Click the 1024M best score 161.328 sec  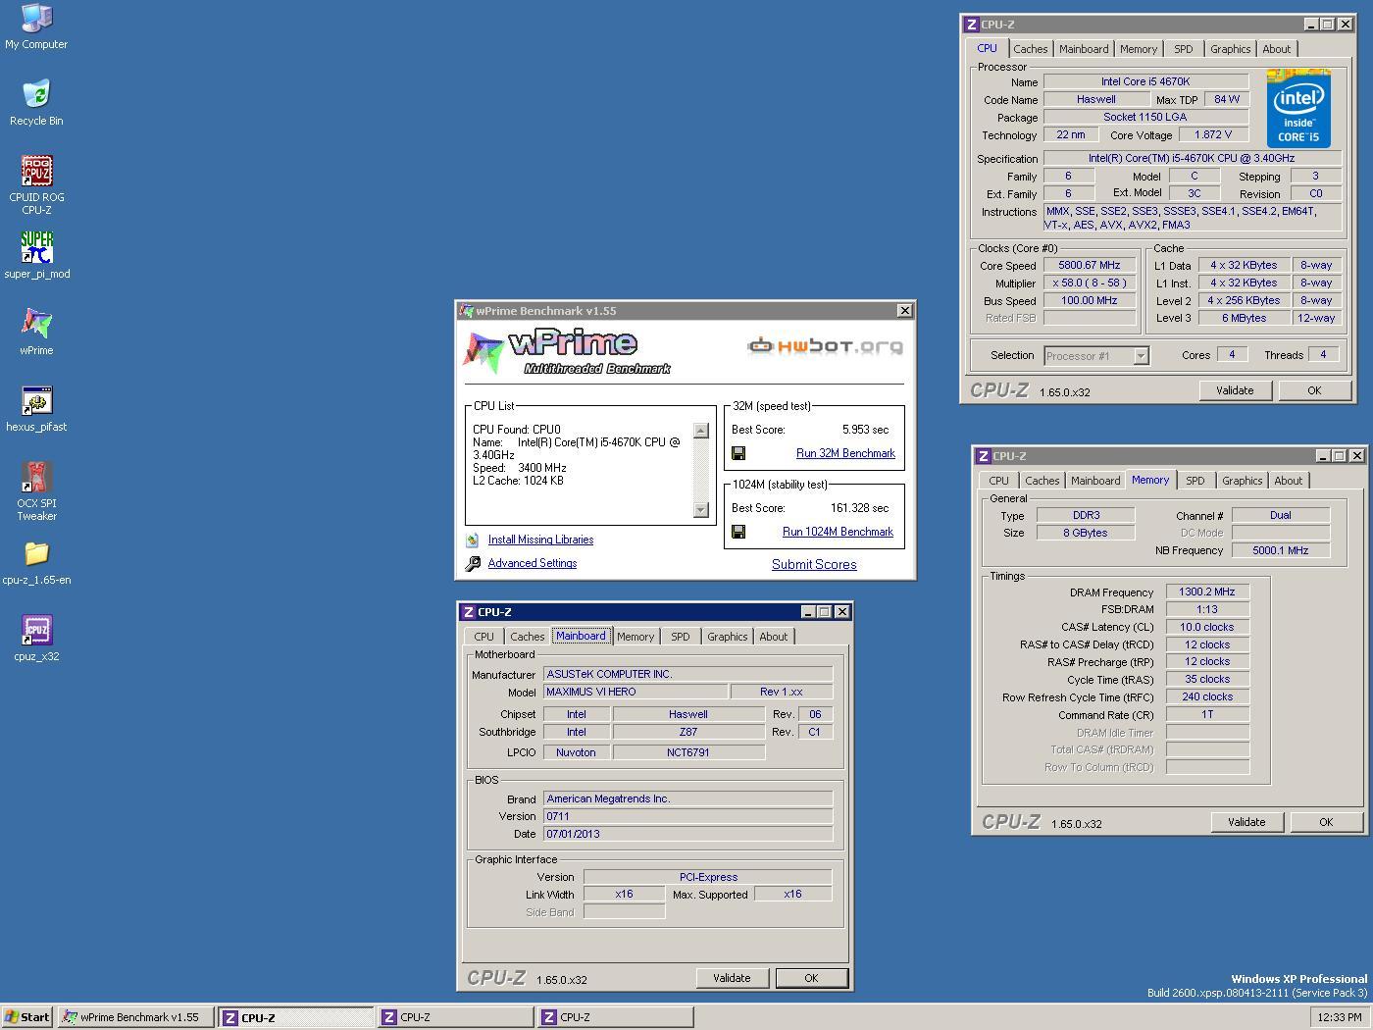tap(859, 508)
